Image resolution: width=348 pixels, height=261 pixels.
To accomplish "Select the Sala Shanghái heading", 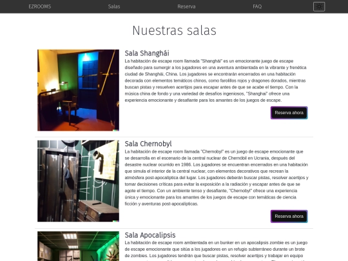I will click(x=147, y=53).
